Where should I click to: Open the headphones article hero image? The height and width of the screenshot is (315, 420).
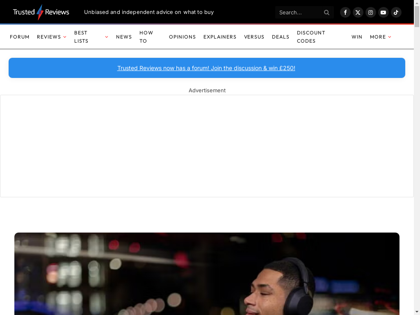(x=207, y=274)
